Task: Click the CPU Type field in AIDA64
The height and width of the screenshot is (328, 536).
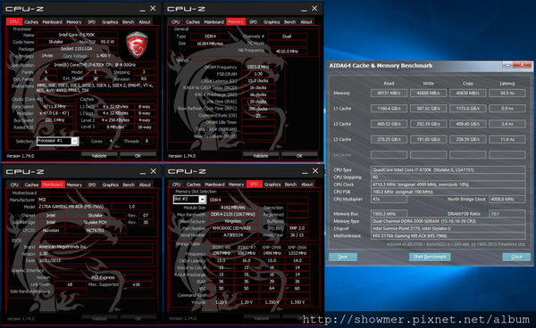Action: pos(448,170)
